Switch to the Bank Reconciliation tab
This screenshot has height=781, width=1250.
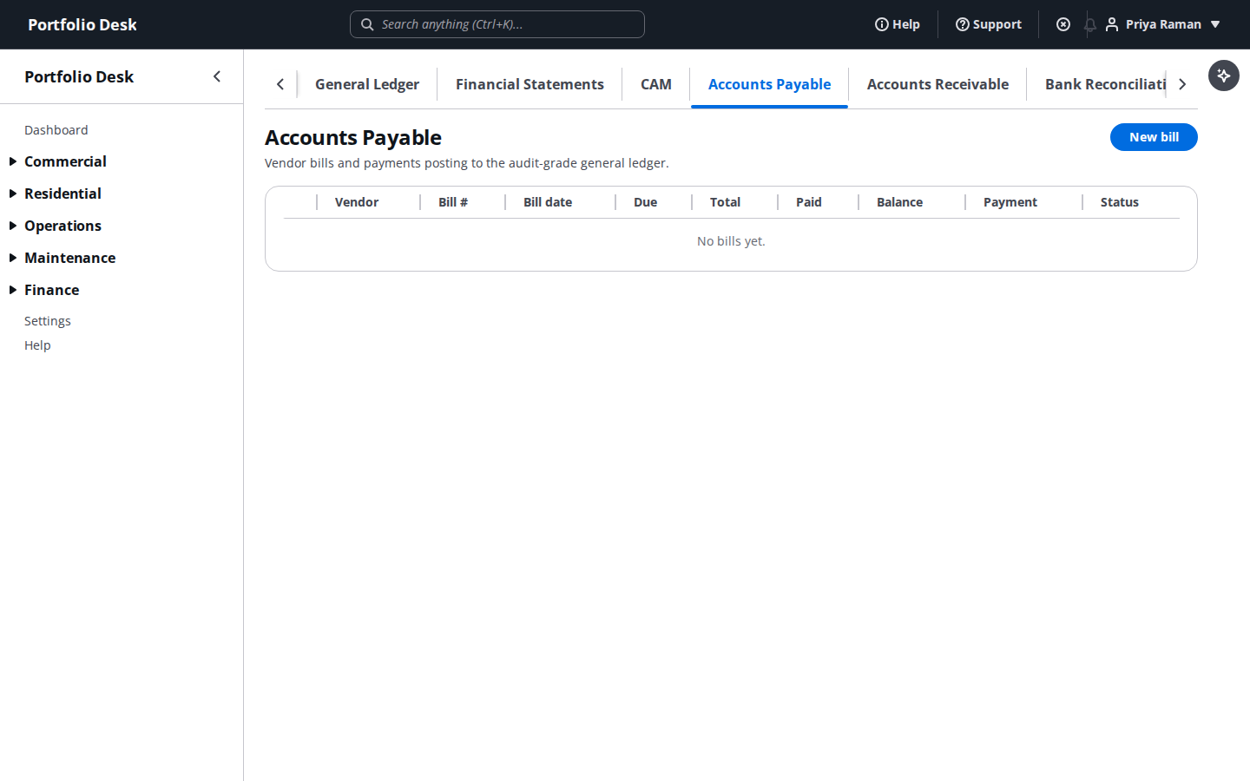(1105, 84)
